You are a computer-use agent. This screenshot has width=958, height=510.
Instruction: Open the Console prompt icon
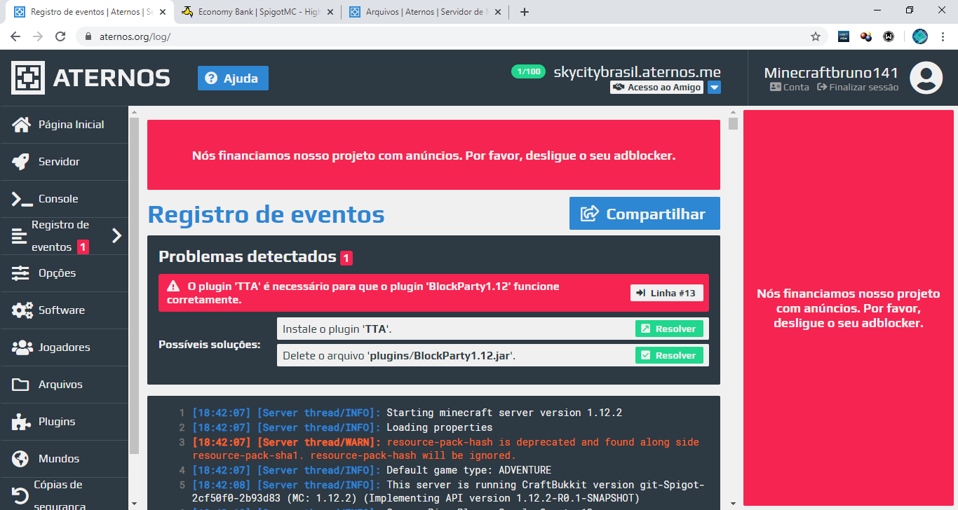22,199
